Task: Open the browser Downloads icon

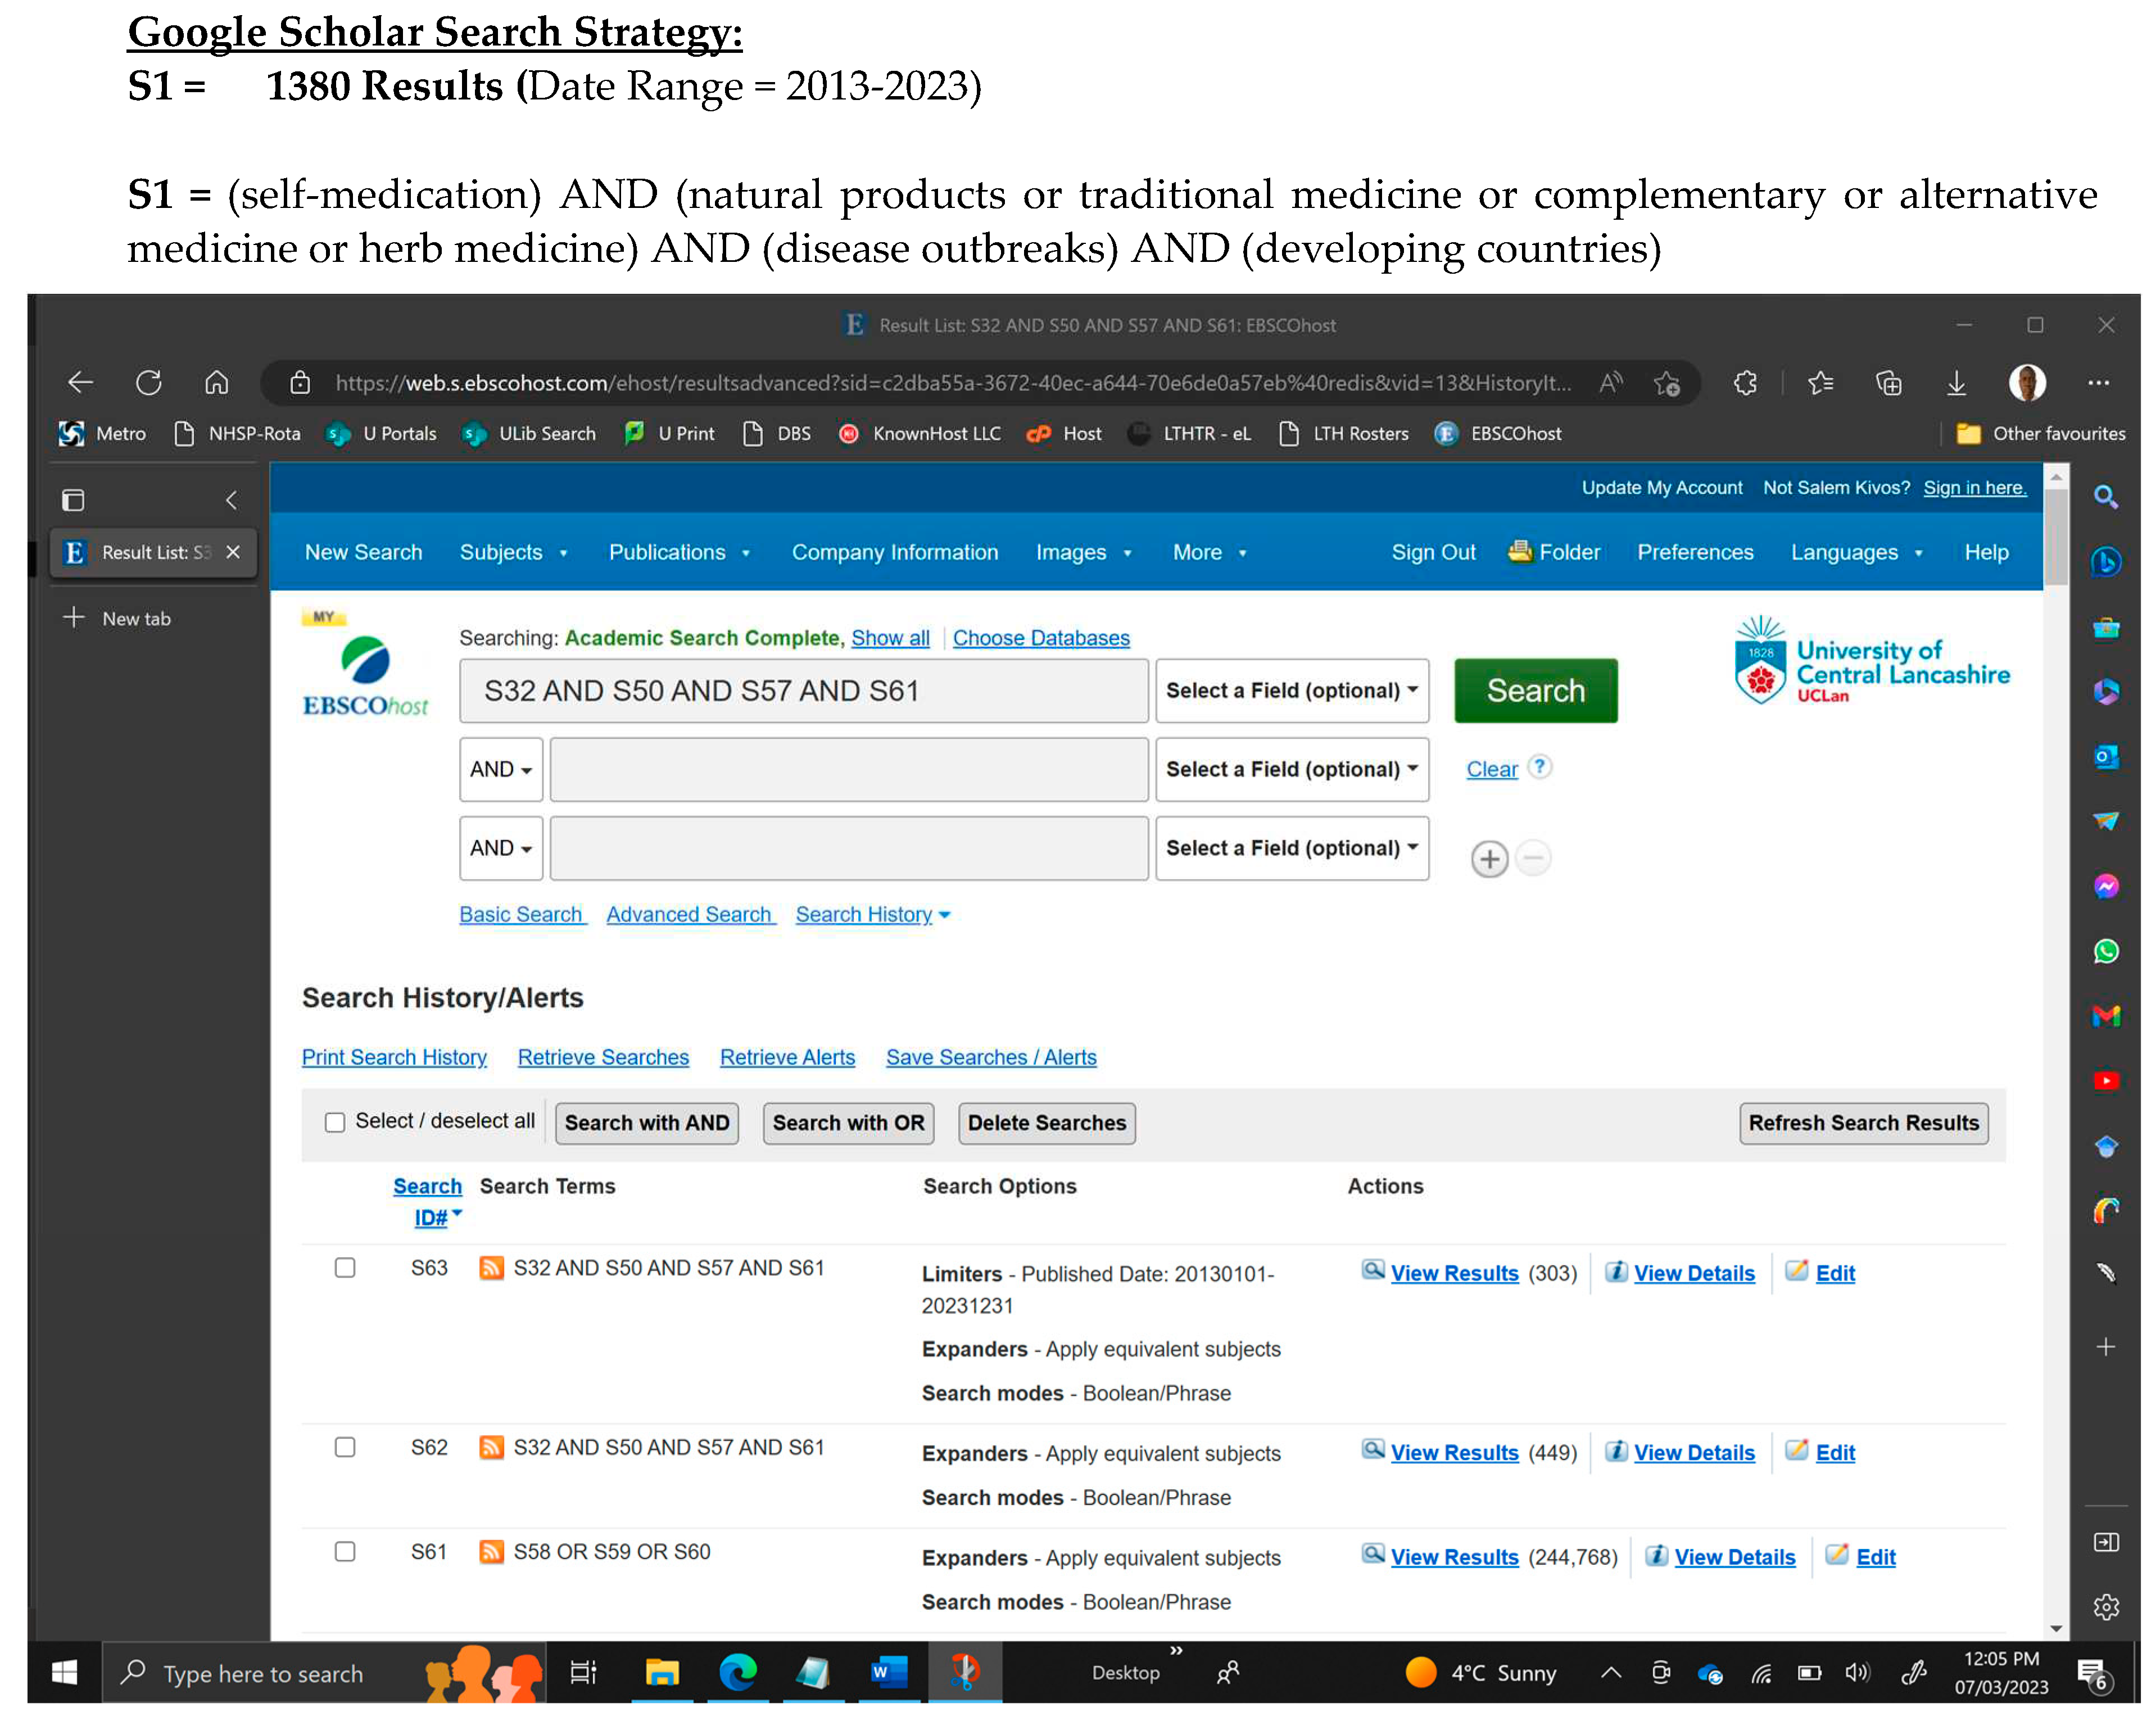Action: 1956,383
